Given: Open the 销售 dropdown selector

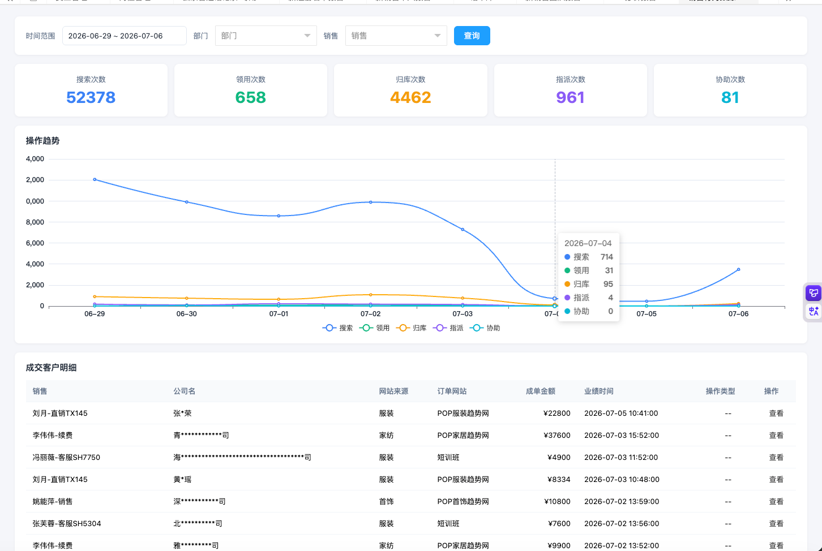Looking at the screenshot, I should pos(396,36).
